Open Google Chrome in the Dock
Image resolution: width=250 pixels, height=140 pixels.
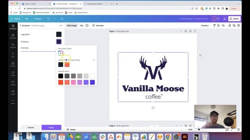(x=168, y=136)
